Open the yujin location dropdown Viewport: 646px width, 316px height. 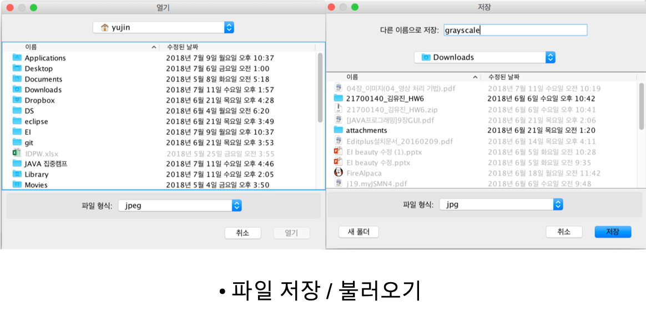(x=229, y=27)
